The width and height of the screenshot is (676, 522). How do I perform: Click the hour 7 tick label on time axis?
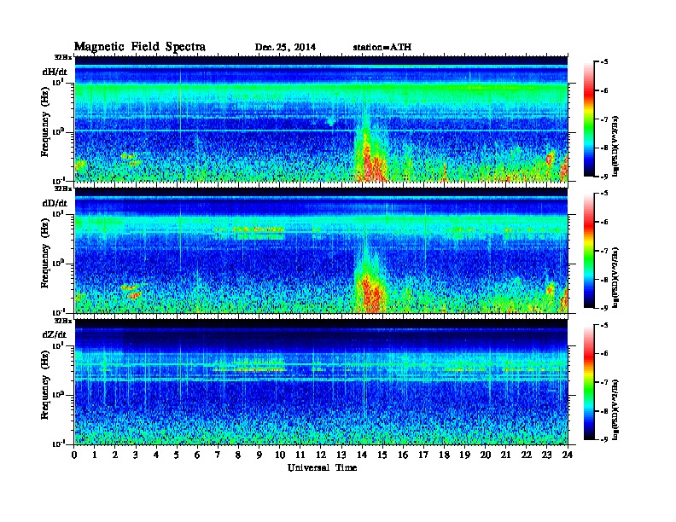click(x=218, y=455)
